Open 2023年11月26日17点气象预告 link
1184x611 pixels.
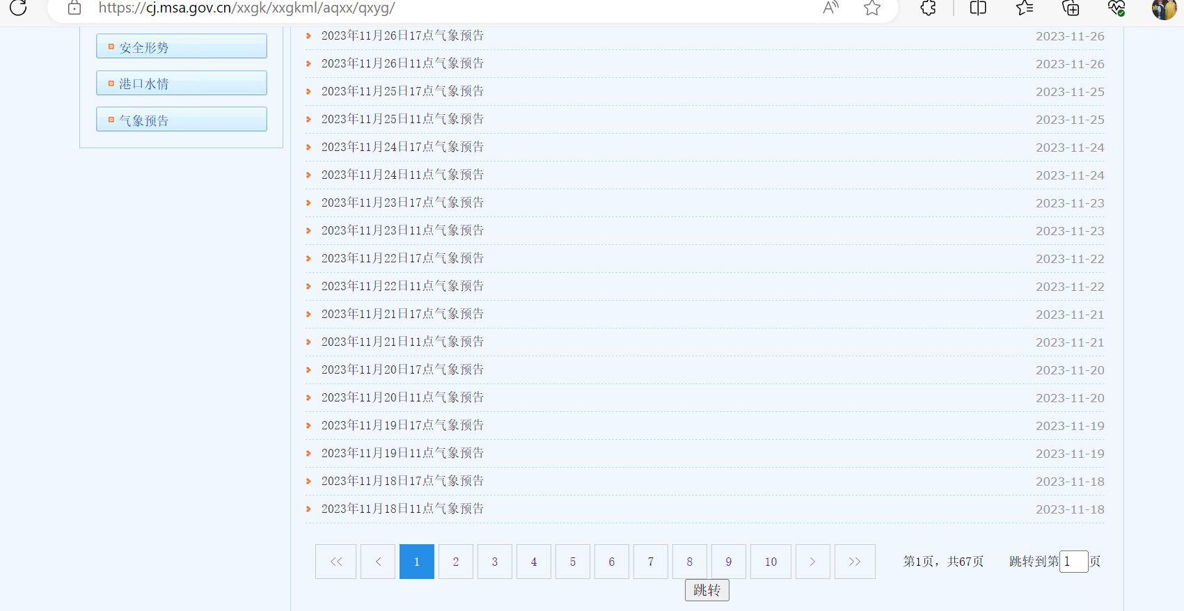pos(402,35)
